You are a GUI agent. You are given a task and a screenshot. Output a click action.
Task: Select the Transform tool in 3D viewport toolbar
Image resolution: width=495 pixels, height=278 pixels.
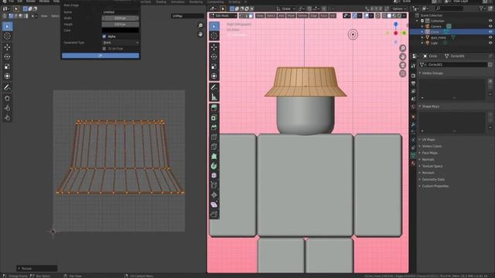coord(214,76)
